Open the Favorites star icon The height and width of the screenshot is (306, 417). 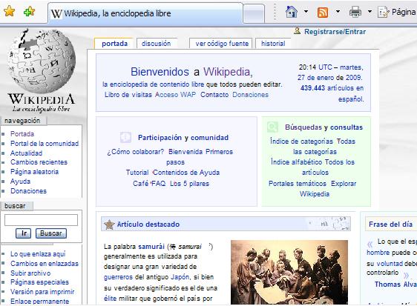point(10,12)
